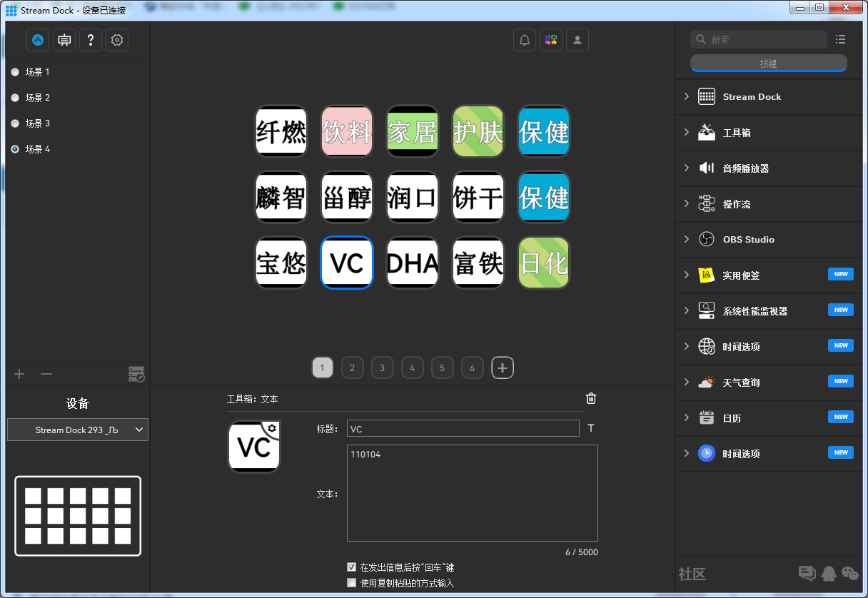Add a scene with plus icon
This screenshot has height=598, width=868.
pos(19,374)
